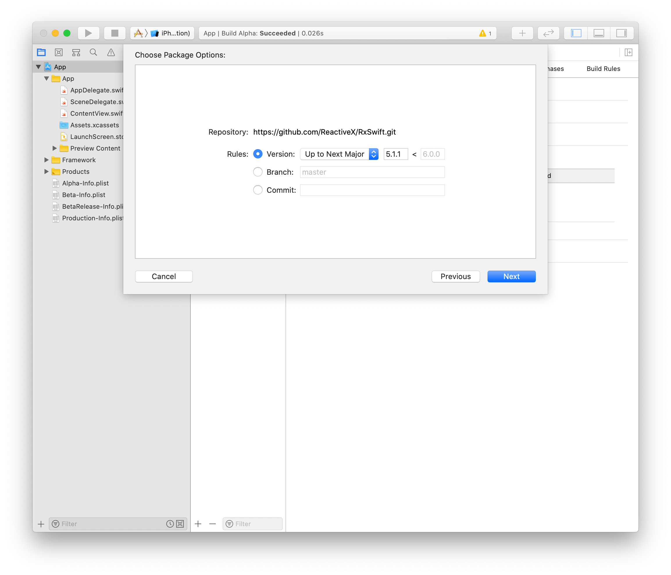Click the Branch master text field
Image resolution: width=671 pixels, height=575 pixels.
pyautogui.click(x=372, y=172)
